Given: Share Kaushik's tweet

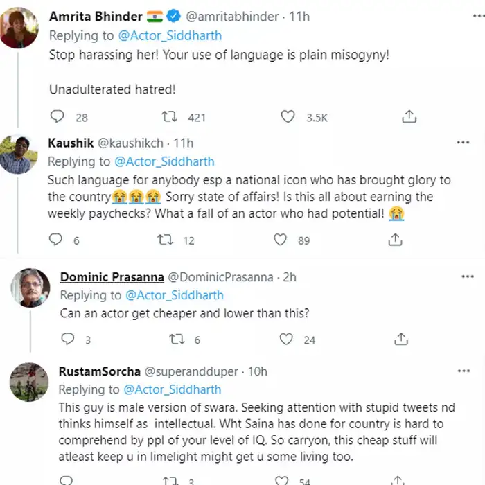Looking at the screenshot, I should tap(396, 240).
